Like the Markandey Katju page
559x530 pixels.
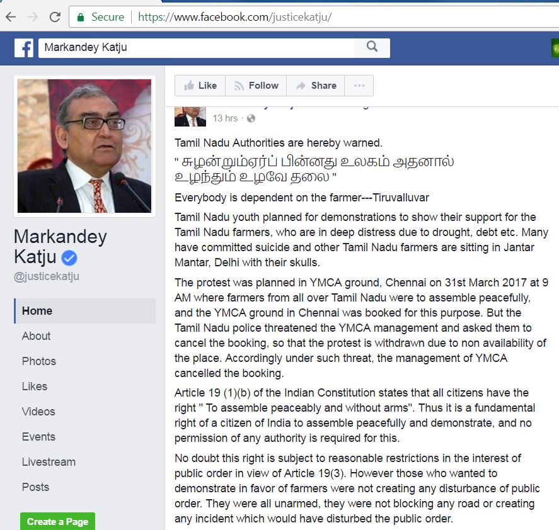[200, 86]
